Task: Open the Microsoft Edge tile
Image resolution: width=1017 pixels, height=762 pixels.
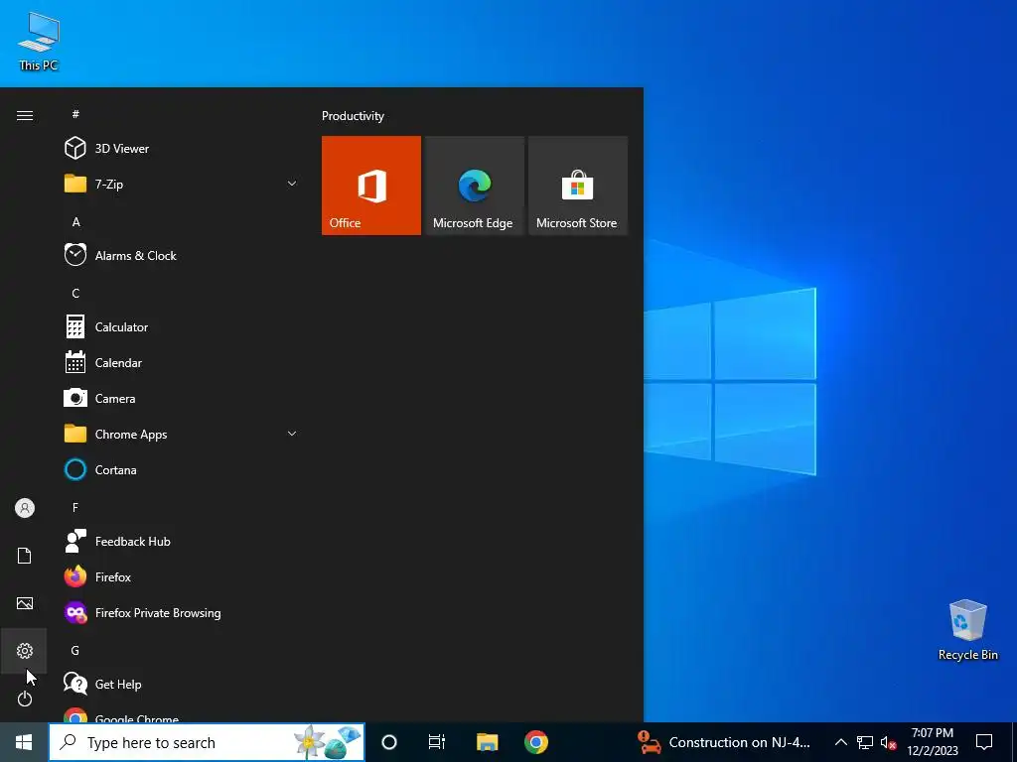Action: coord(474,186)
